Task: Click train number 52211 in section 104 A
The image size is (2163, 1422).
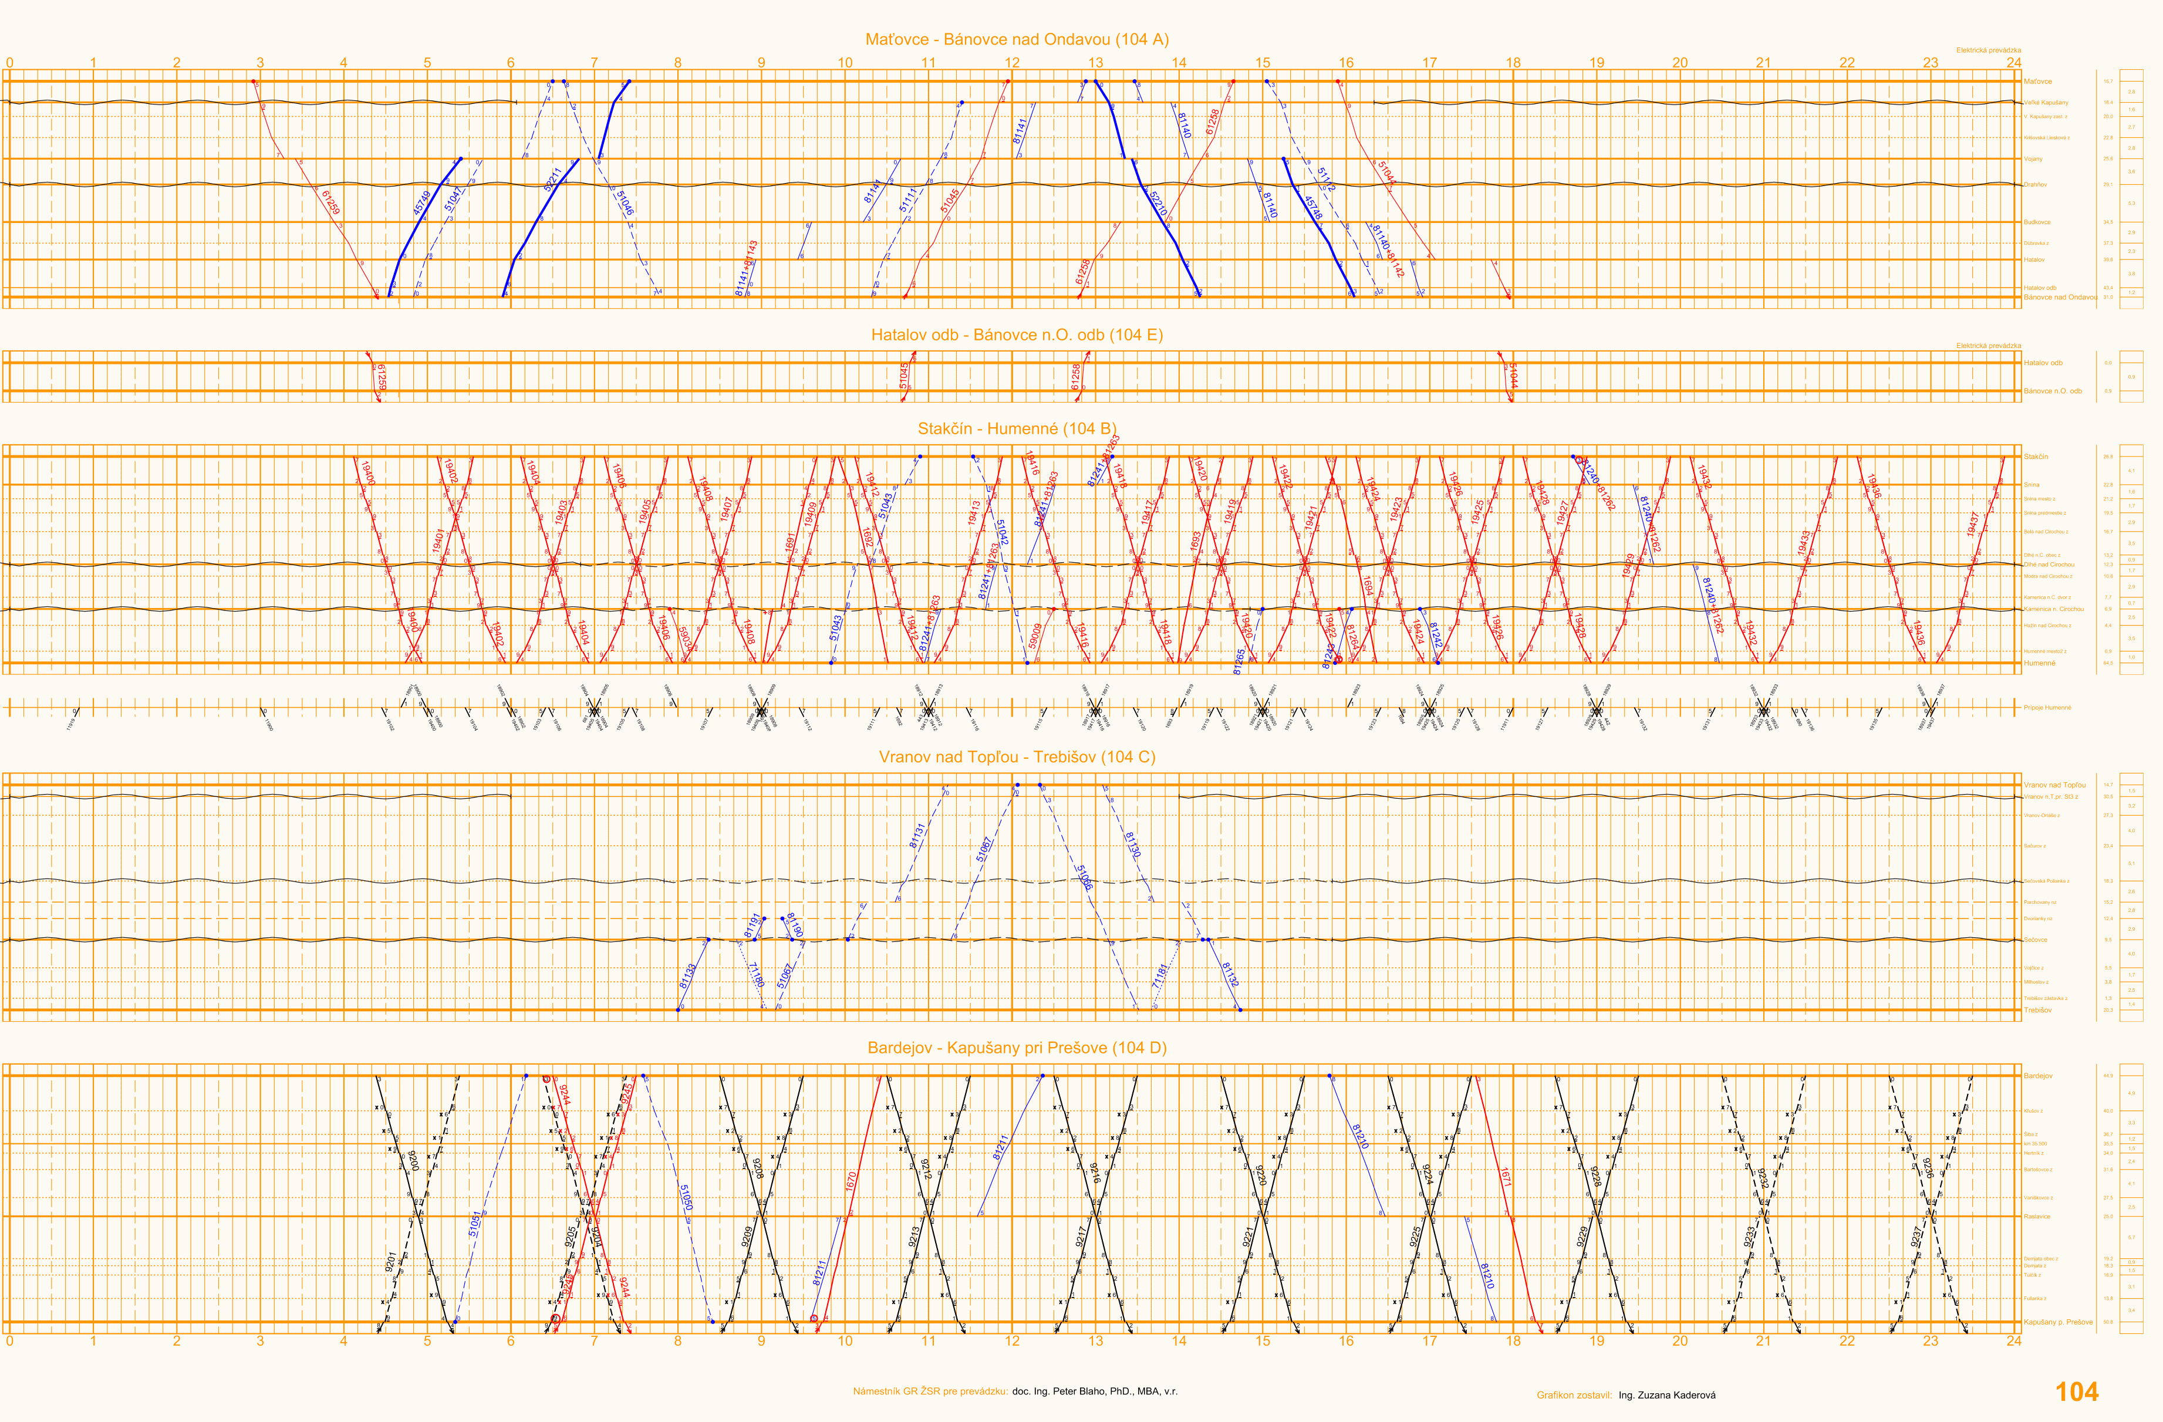Action: 552,180
